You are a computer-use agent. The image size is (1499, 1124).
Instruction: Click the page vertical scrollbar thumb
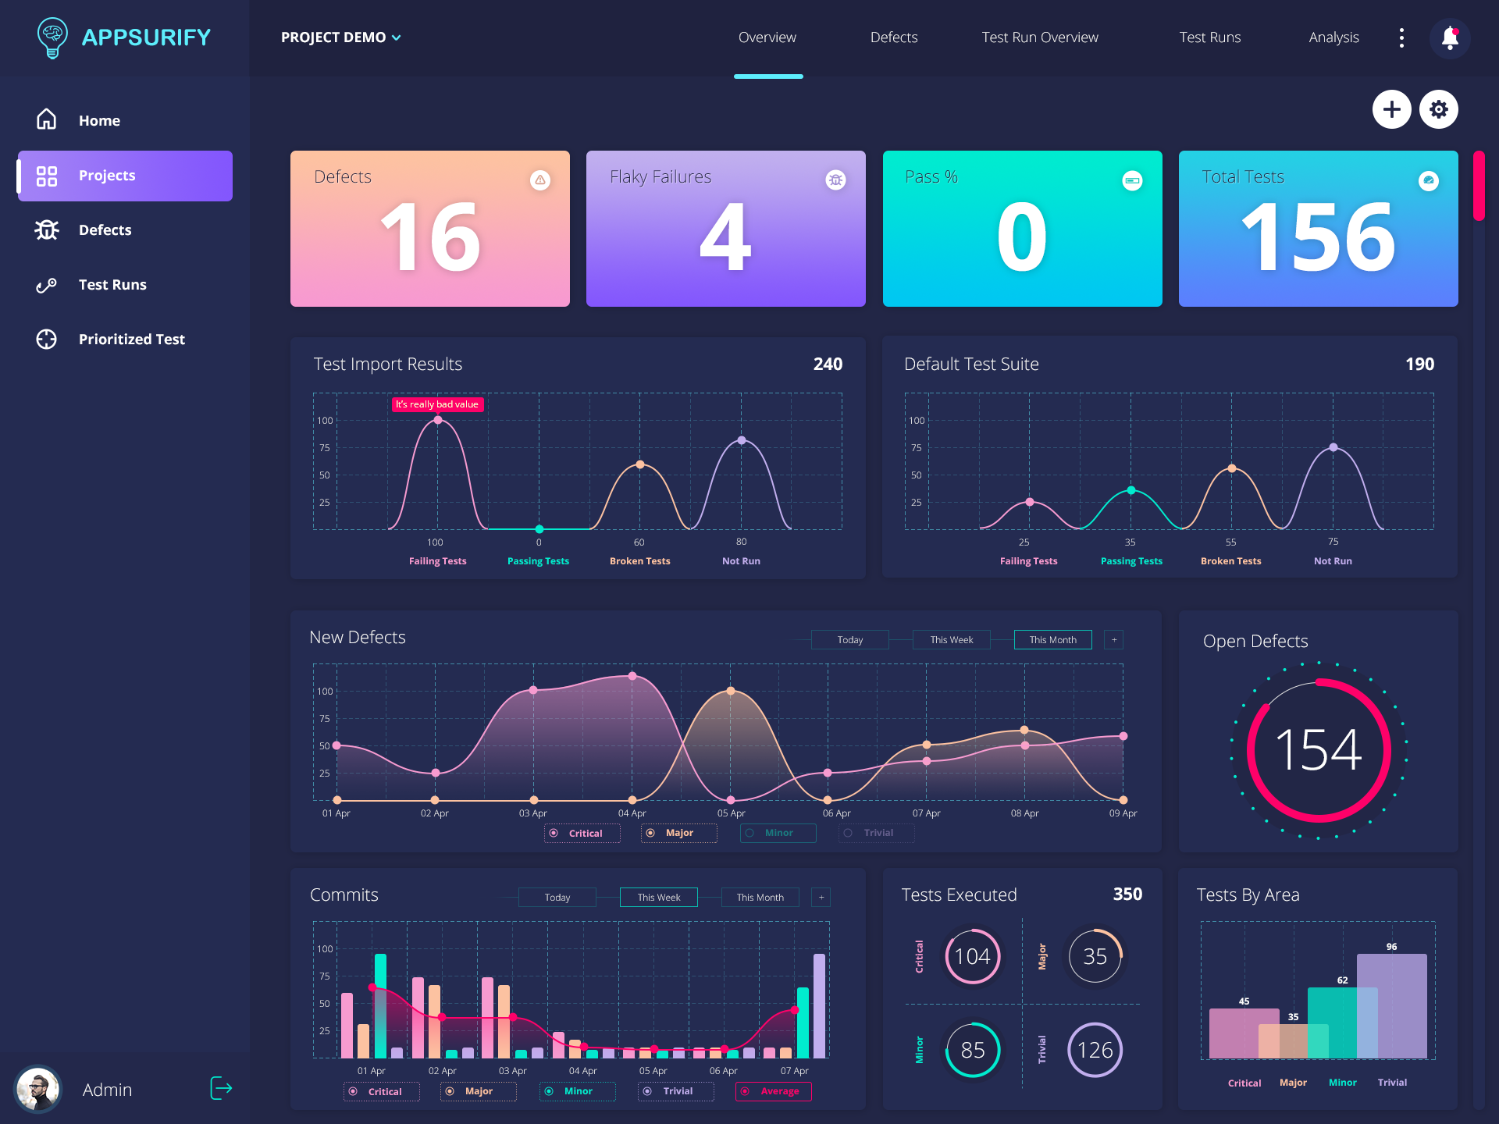click(x=1478, y=186)
